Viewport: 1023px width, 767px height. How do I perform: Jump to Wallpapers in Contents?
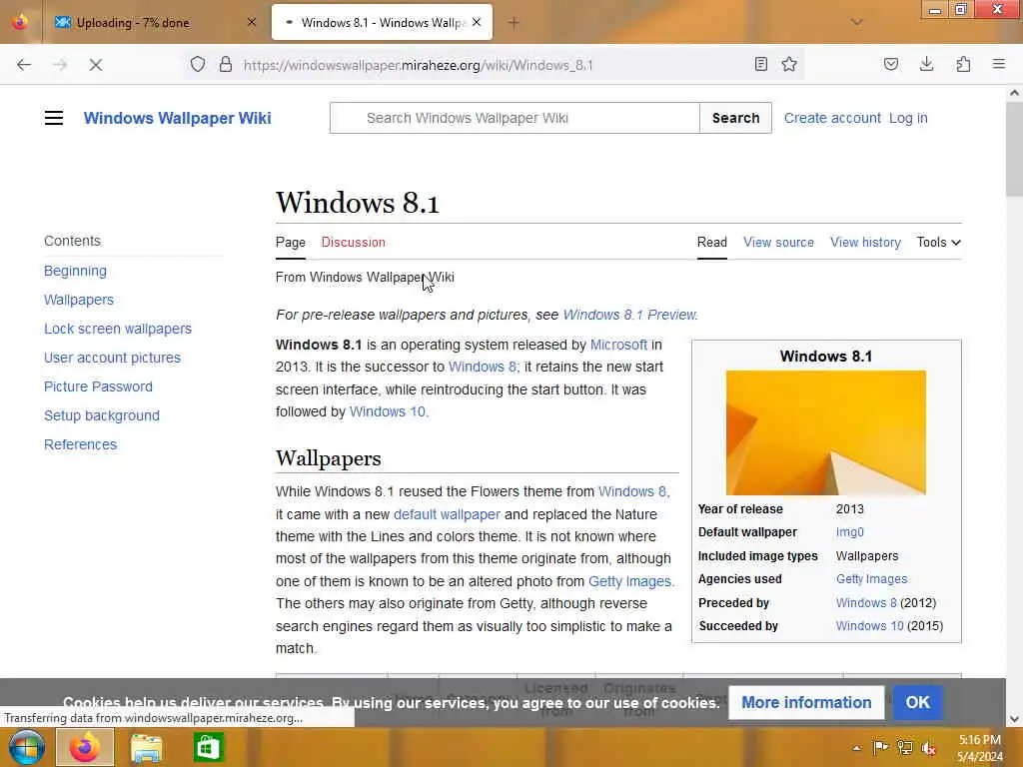pyautogui.click(x=79, y=300)
